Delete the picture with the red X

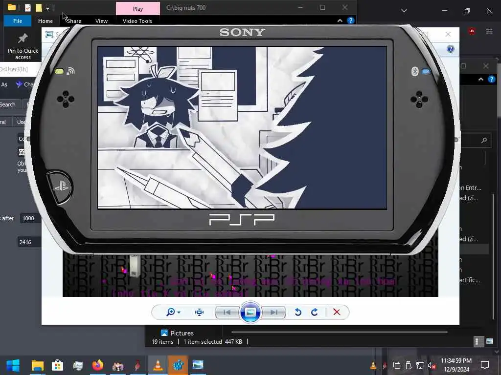337,312
